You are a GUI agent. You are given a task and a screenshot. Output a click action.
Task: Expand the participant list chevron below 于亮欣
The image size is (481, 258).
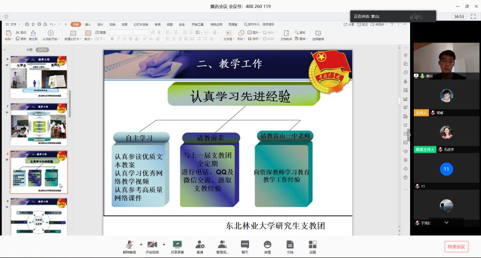pos(446,222)
